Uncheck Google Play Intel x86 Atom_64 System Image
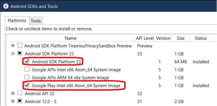Viewport: 217px width, 106px height. click(x=27, y=85)
